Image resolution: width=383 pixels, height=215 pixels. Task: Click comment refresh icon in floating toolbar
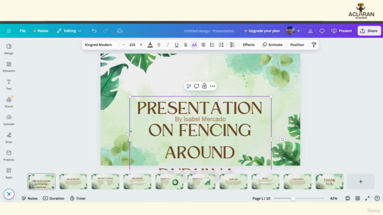pos(196,86)
